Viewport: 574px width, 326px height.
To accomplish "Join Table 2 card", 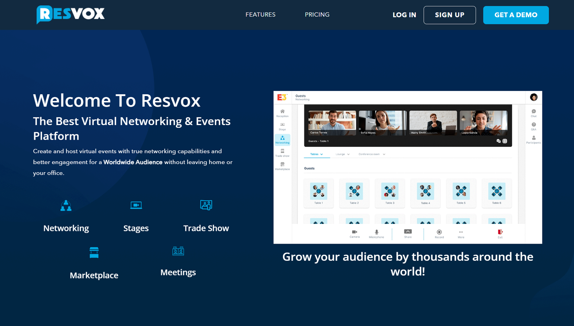I will (354, 193).
